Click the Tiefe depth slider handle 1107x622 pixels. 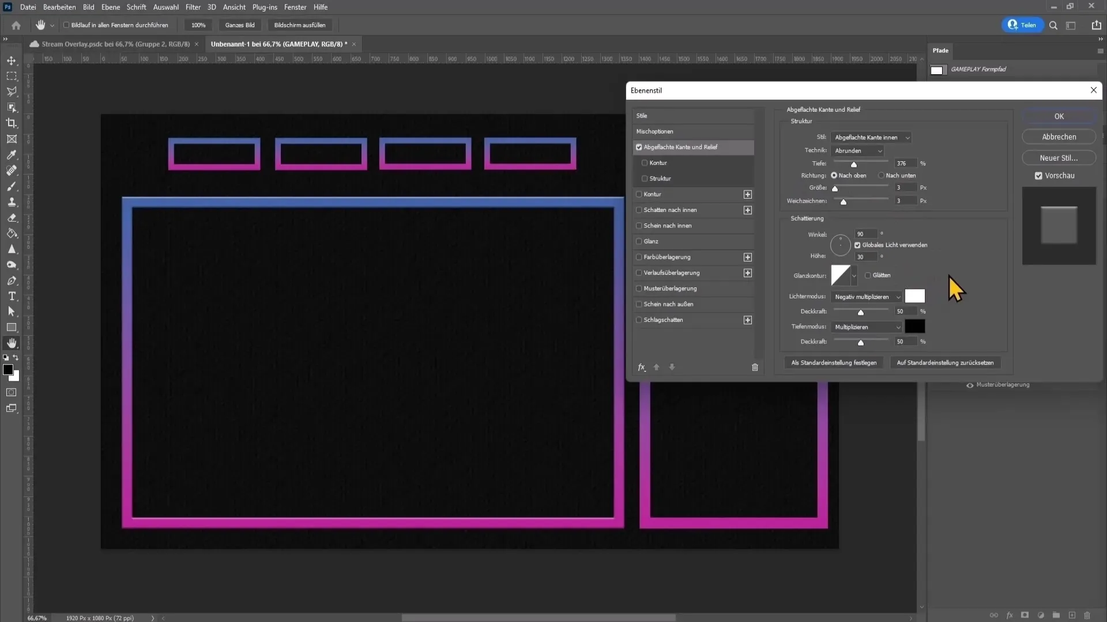tap(854, 165)
